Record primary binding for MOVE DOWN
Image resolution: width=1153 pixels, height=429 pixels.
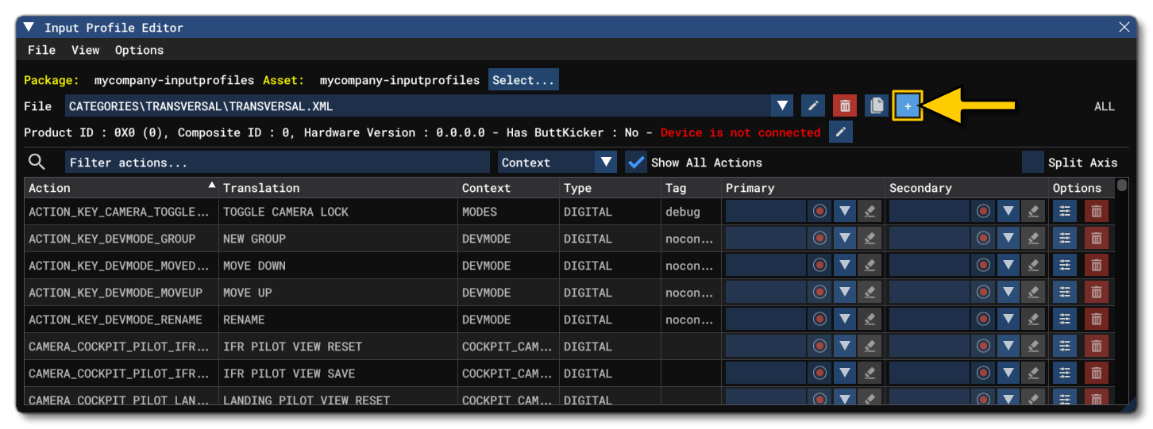coord(820,266)
